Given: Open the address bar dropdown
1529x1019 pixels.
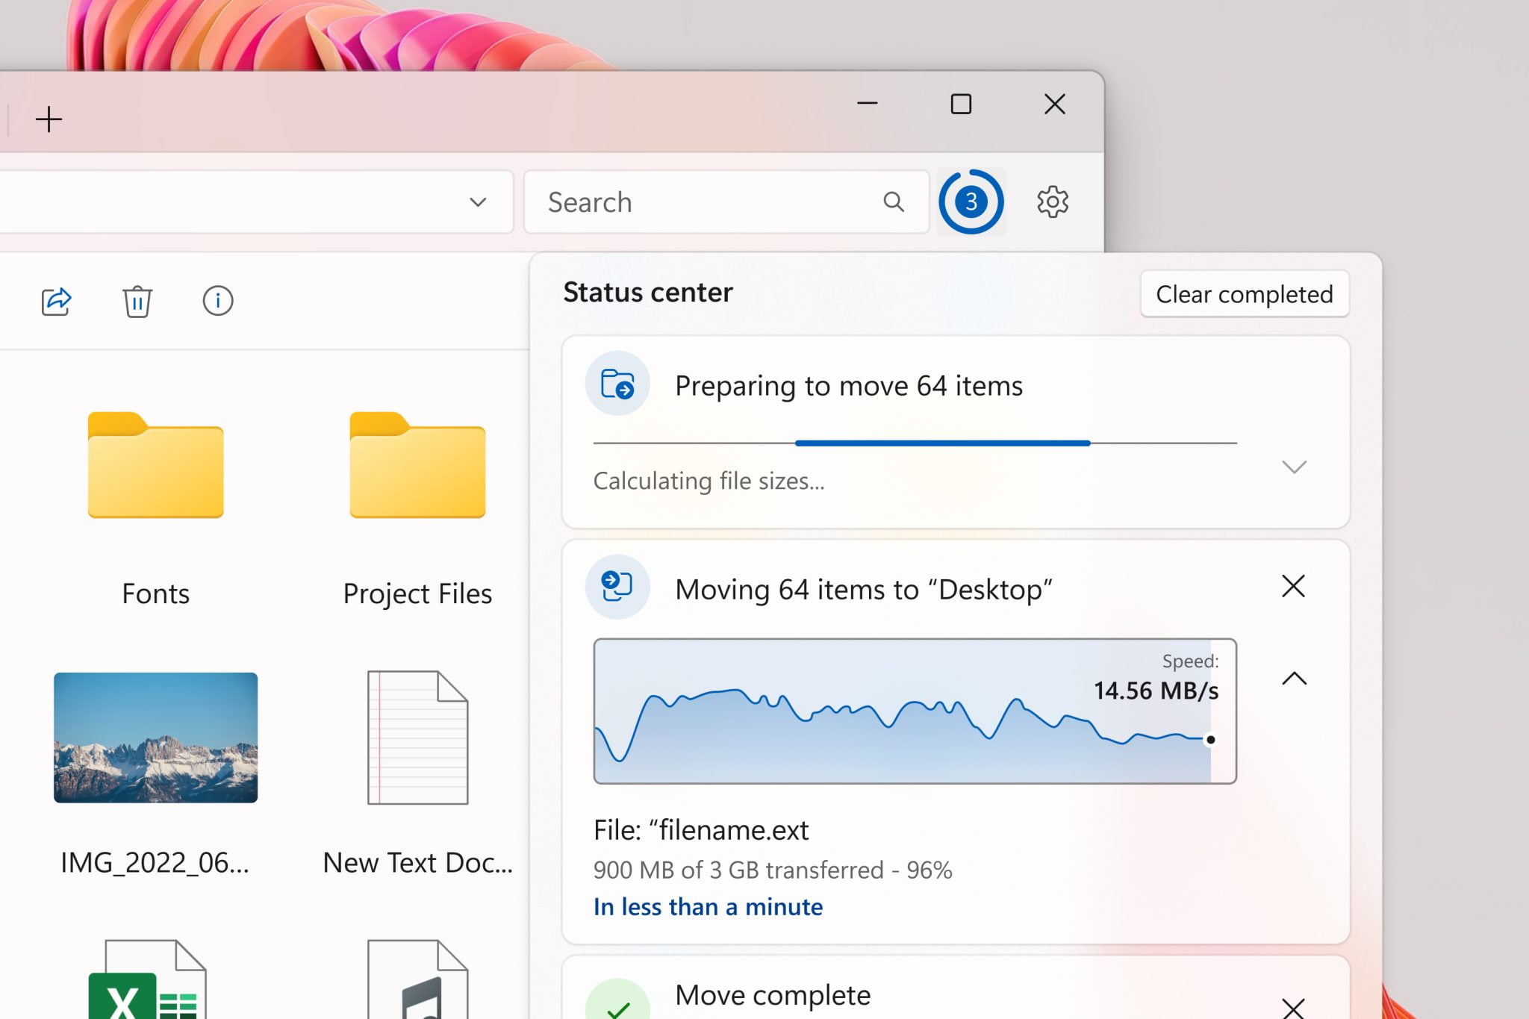Looking at the screenshot, I should (478, 202).
